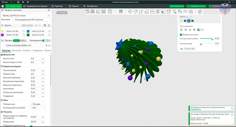Open Printer profile settings gear
Image resolution: width=236 pixels, height=127 pixels.
pos(49,10)
